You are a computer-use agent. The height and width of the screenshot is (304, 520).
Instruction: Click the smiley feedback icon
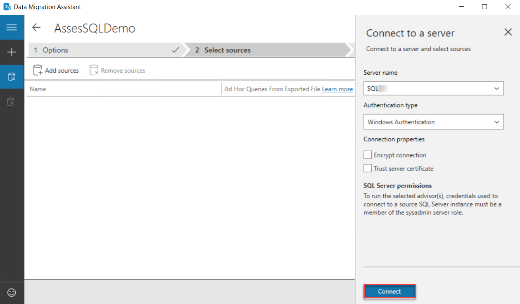pos(12,292)
